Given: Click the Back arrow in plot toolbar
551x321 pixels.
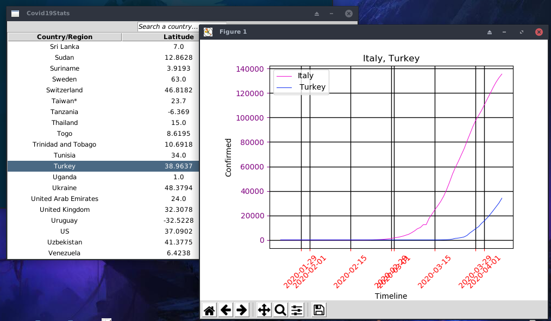Looking at the screenshot, I should pyautogui.click(x=226, y=310).
